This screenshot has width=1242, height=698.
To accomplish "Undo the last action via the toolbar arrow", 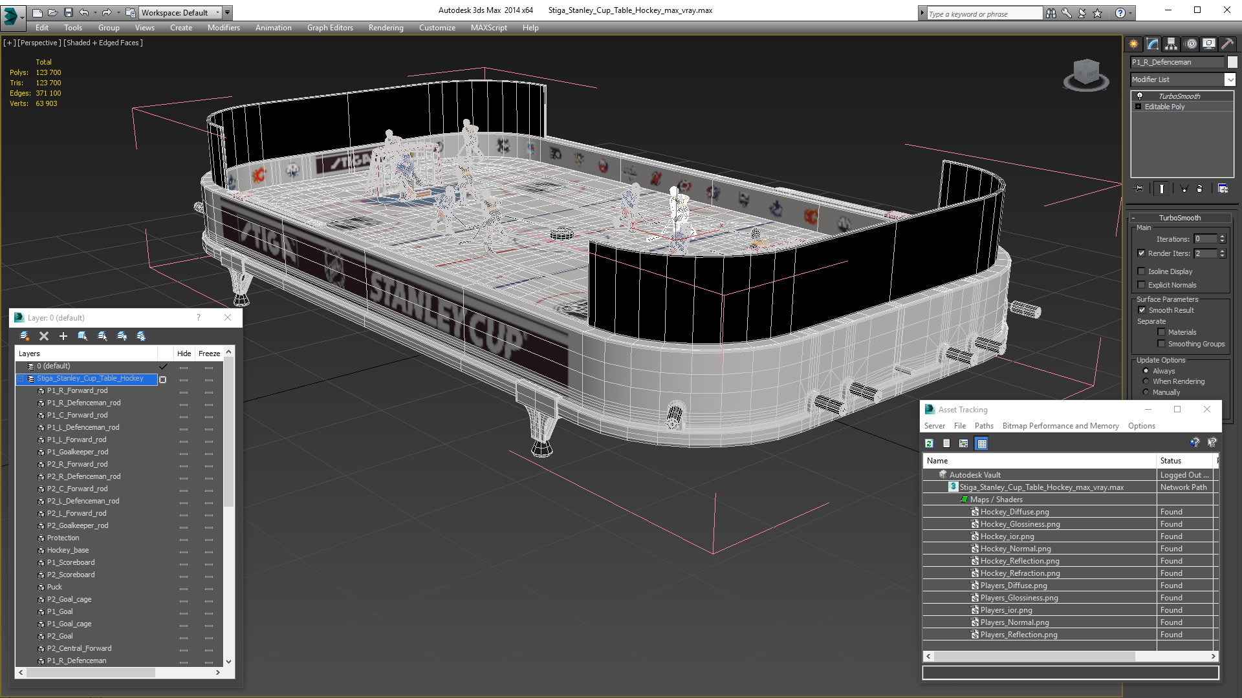I will tap(84, 12).
